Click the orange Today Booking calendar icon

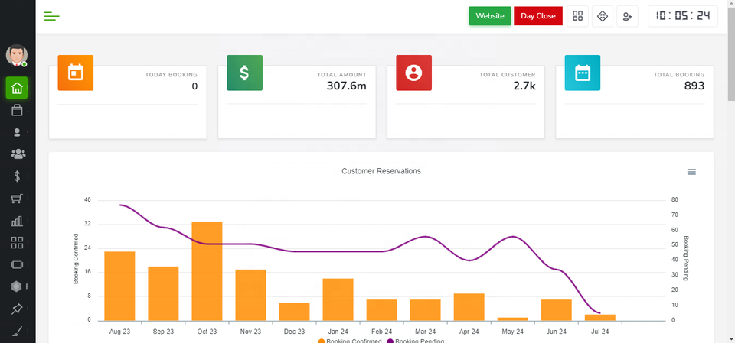coord(76,73)
